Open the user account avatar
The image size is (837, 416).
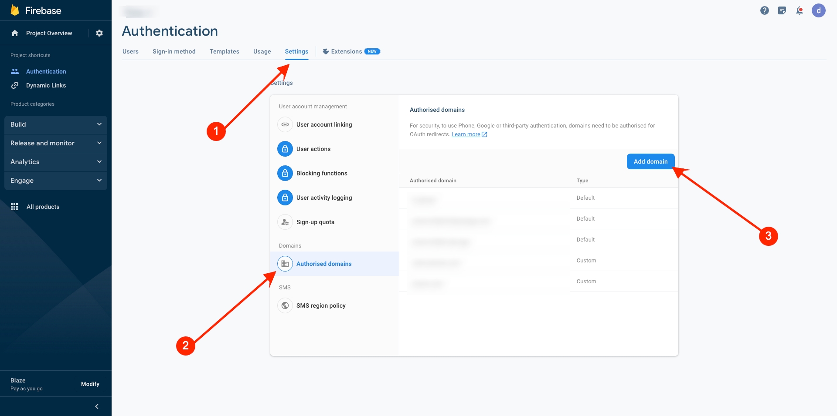tap(818, 10)
